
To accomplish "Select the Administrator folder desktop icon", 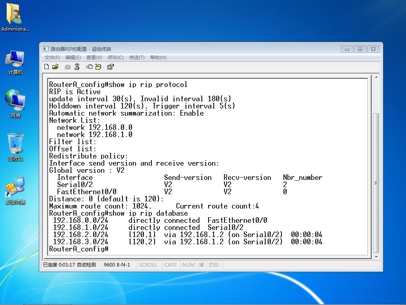I will coord(15,17).
